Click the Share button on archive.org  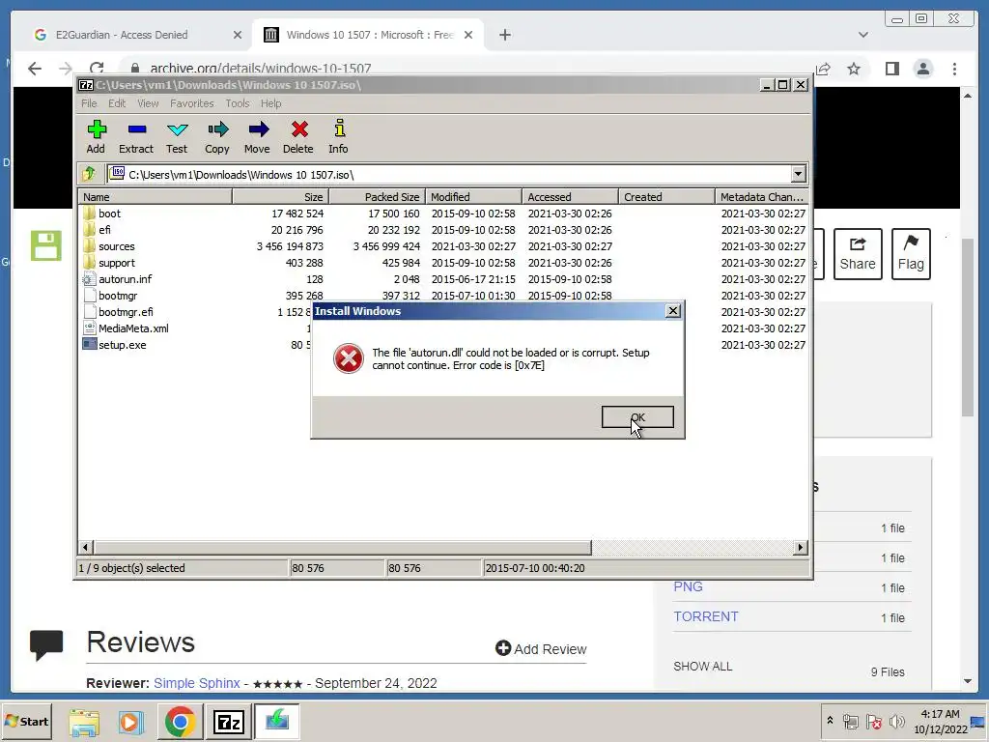(858, 254)
